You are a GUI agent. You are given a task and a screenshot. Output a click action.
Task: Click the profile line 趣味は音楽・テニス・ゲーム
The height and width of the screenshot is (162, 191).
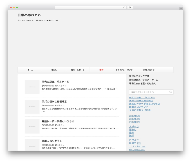point(144,80)
